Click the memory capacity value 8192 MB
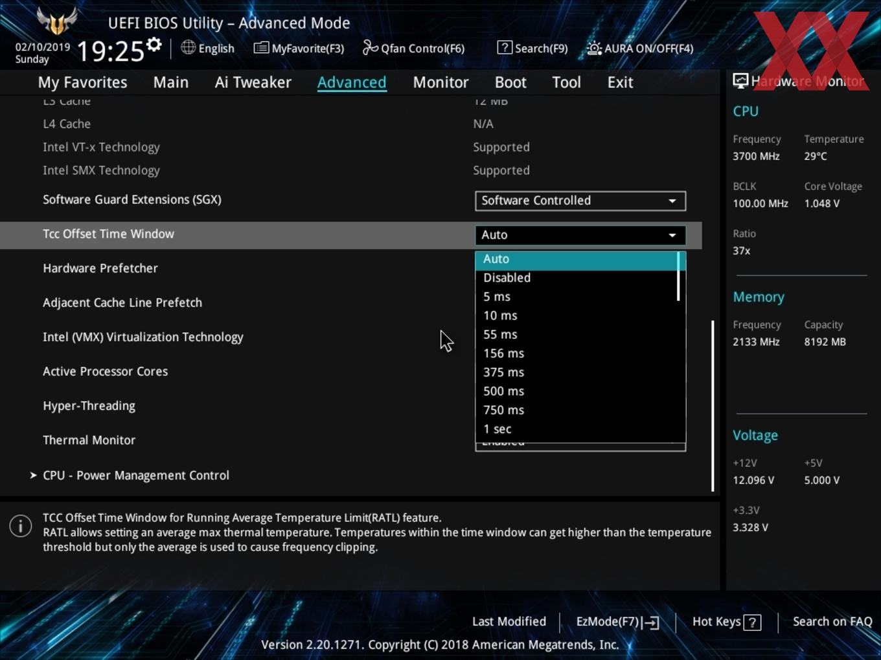881x660 pixels. (825, 342)
